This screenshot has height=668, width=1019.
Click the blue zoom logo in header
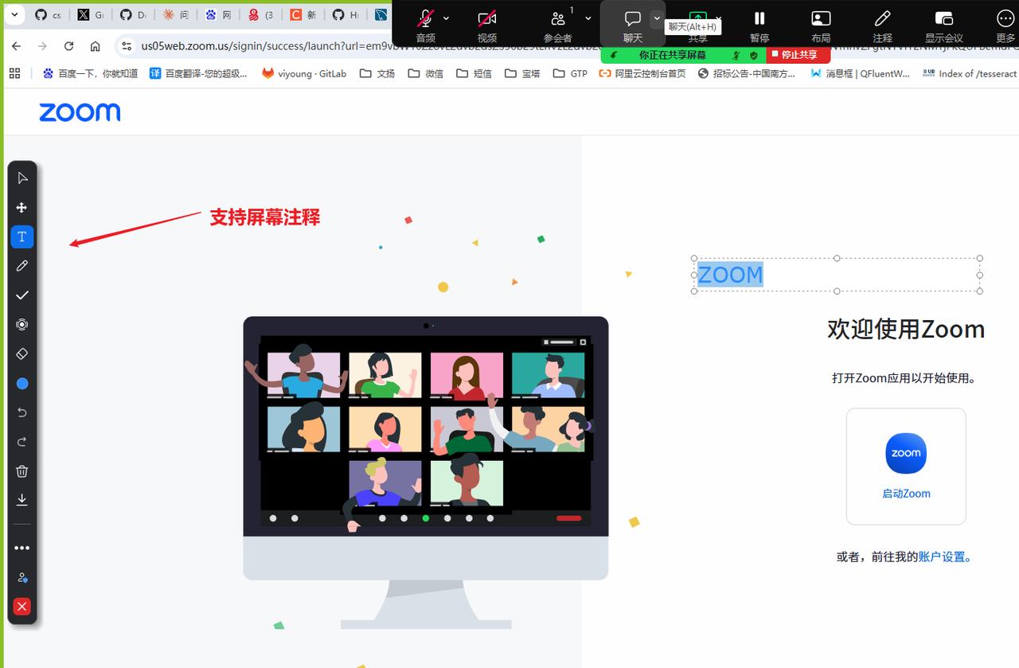tap(80, 112)
